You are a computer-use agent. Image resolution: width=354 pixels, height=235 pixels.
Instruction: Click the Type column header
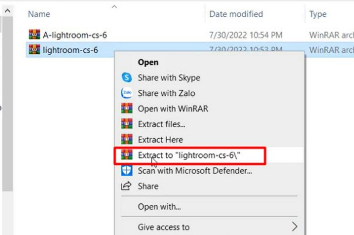click(318, 14)
